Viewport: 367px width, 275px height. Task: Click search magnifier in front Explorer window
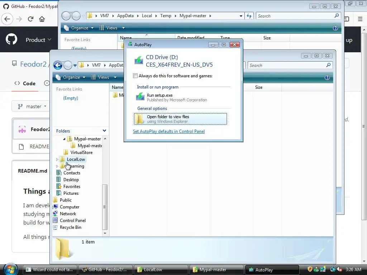(x=328, y=65)
